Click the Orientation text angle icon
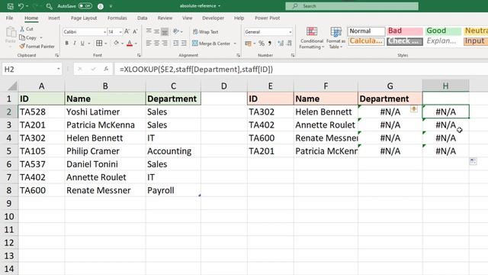The image size is (488, 275). pos(176,31)
